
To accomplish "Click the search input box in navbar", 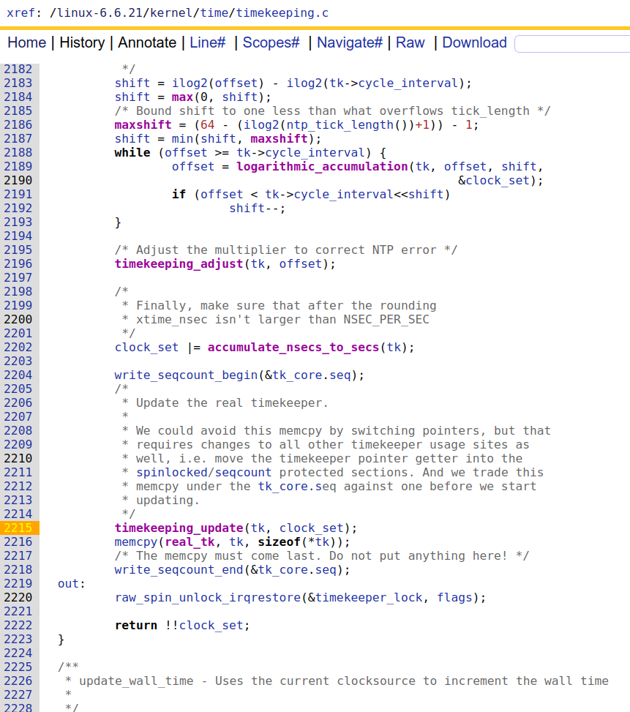I will click(571, 44).
